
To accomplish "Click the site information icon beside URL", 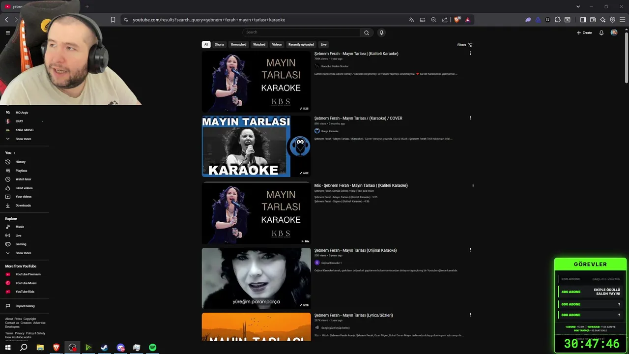I will [125, 20].
